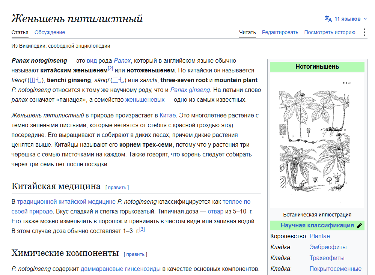Open the Трахеофиты clade link
The width and height of the screenshot is (375, 275).
pos(327,258)
